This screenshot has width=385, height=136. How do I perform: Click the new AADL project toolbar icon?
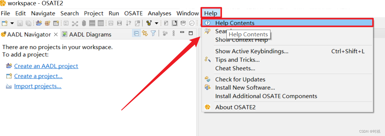39,23
